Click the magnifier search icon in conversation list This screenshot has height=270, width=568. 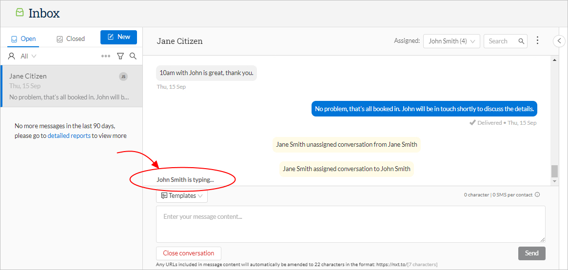coord(133,56)
